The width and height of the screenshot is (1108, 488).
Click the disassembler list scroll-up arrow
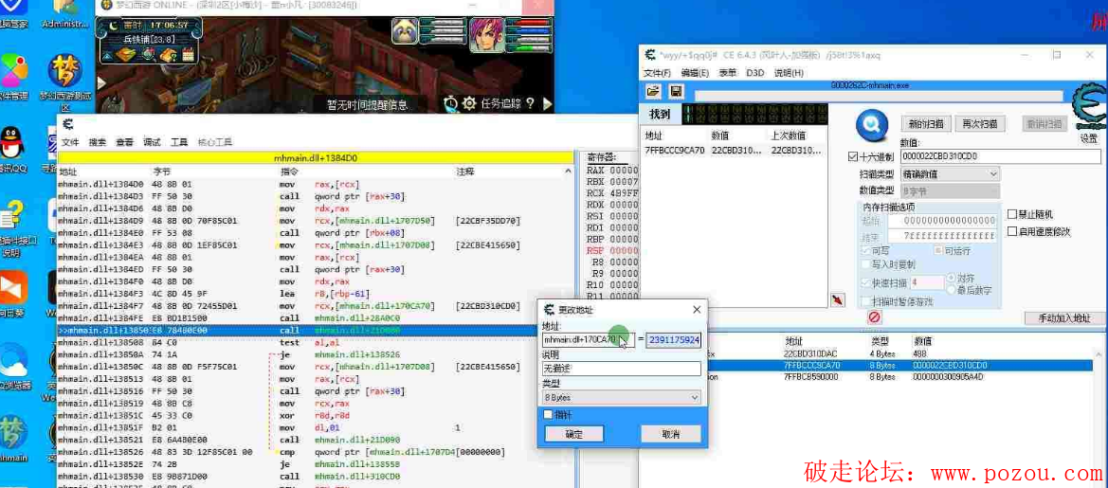pyautogui.click(x=568, y=172)
